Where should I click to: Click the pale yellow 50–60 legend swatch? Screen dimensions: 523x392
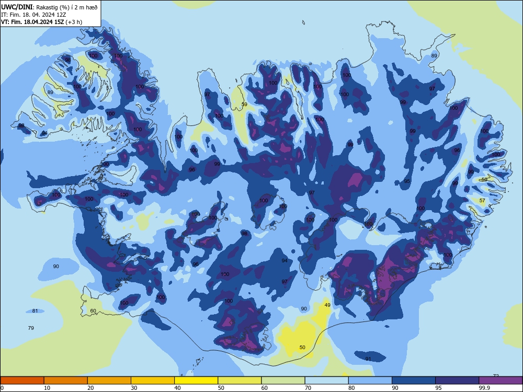coord(240,381)
